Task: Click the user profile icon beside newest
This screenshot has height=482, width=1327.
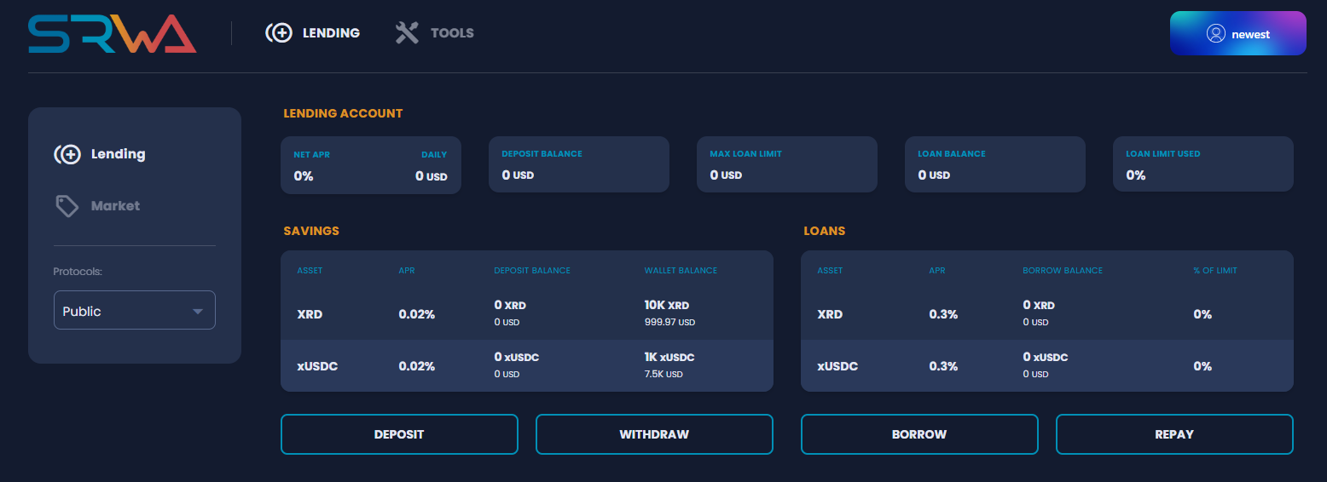Action: 1216,34
